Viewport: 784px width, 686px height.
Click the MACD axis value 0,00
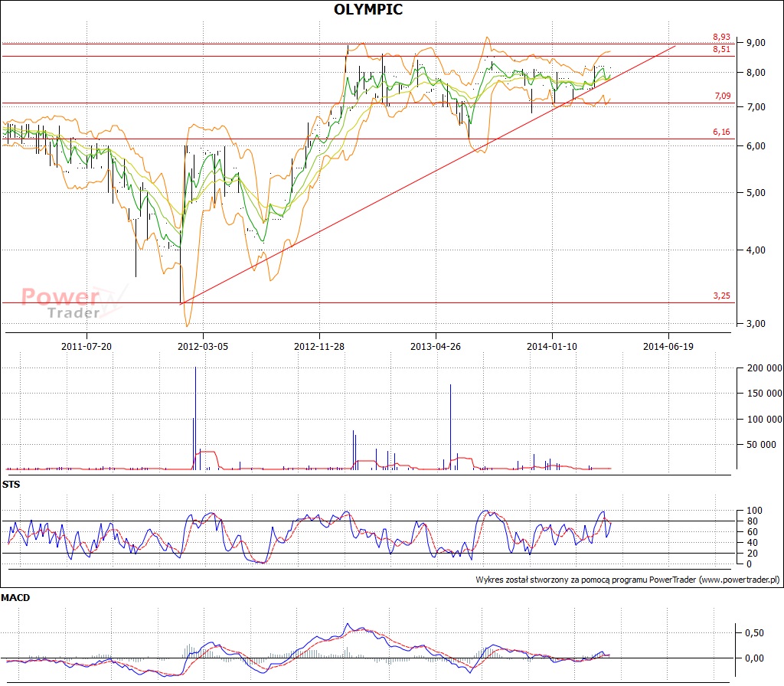tap(754, 658)
